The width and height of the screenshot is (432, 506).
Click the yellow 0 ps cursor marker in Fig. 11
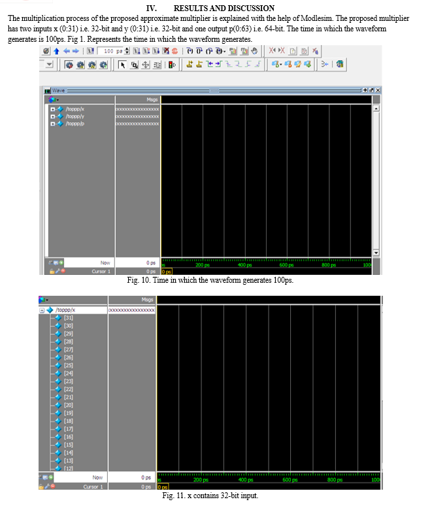pos(163,487)
